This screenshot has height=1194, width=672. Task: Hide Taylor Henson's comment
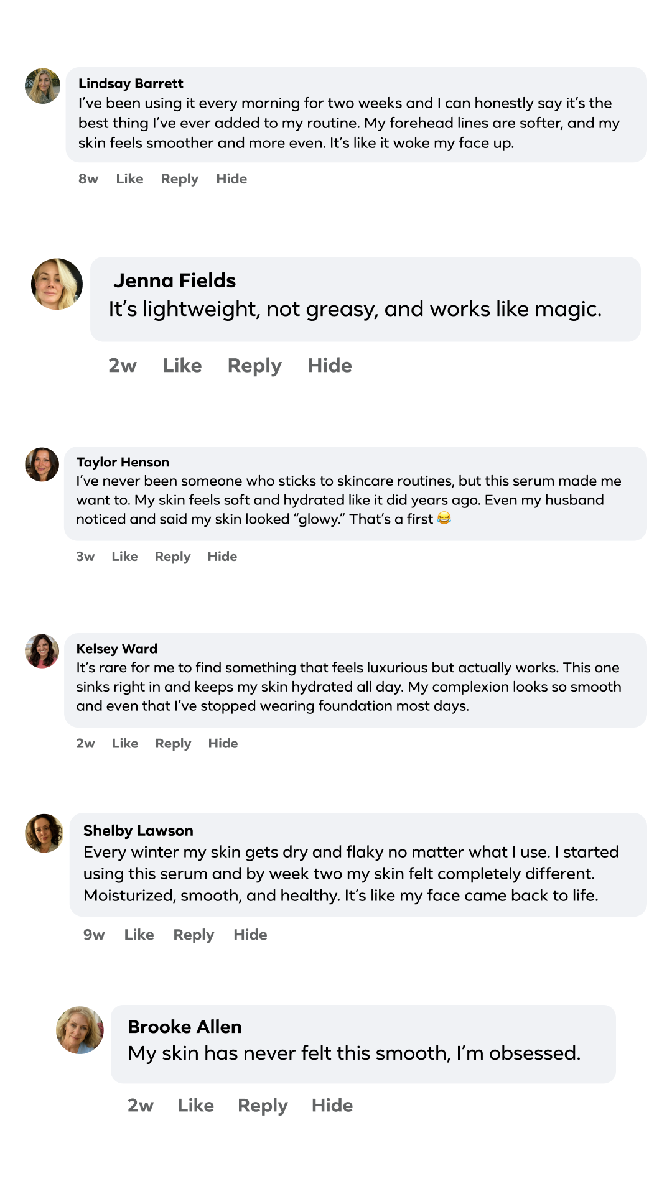click(x=222, y=557)
